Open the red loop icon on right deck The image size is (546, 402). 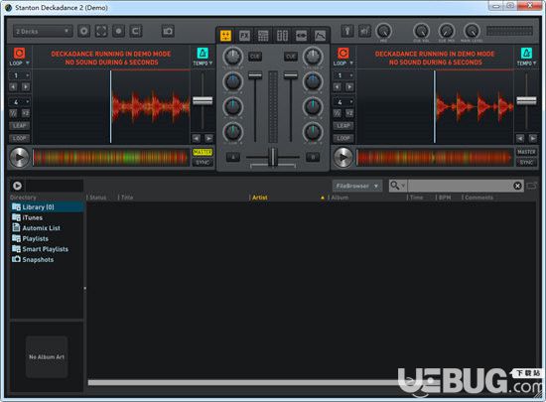click(x=343, y=54)
